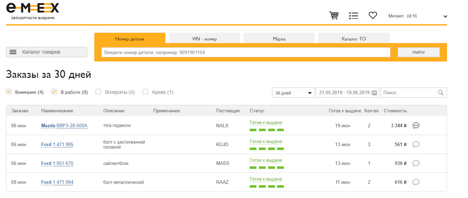The image size is (468, 198).
Task: Open the calendar icon in date range
Action: [375, 92]
